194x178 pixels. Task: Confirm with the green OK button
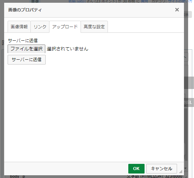[x=136, y=169]
